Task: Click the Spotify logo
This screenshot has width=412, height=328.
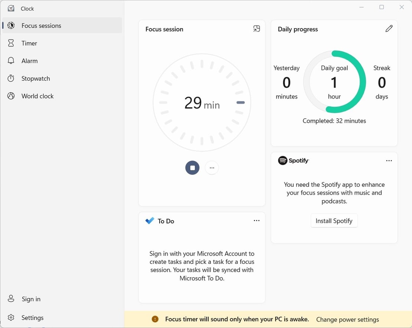Action: coord(294,160)
